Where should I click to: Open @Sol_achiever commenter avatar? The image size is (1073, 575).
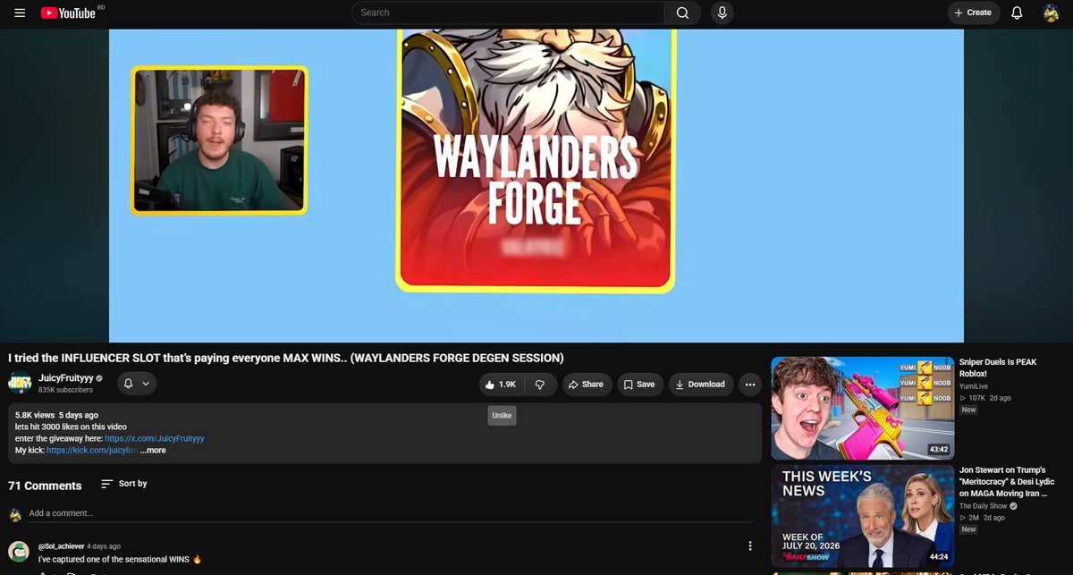[19, 552]
